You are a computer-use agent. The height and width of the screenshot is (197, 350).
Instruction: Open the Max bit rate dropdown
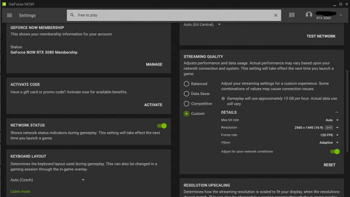pos(332,120)
